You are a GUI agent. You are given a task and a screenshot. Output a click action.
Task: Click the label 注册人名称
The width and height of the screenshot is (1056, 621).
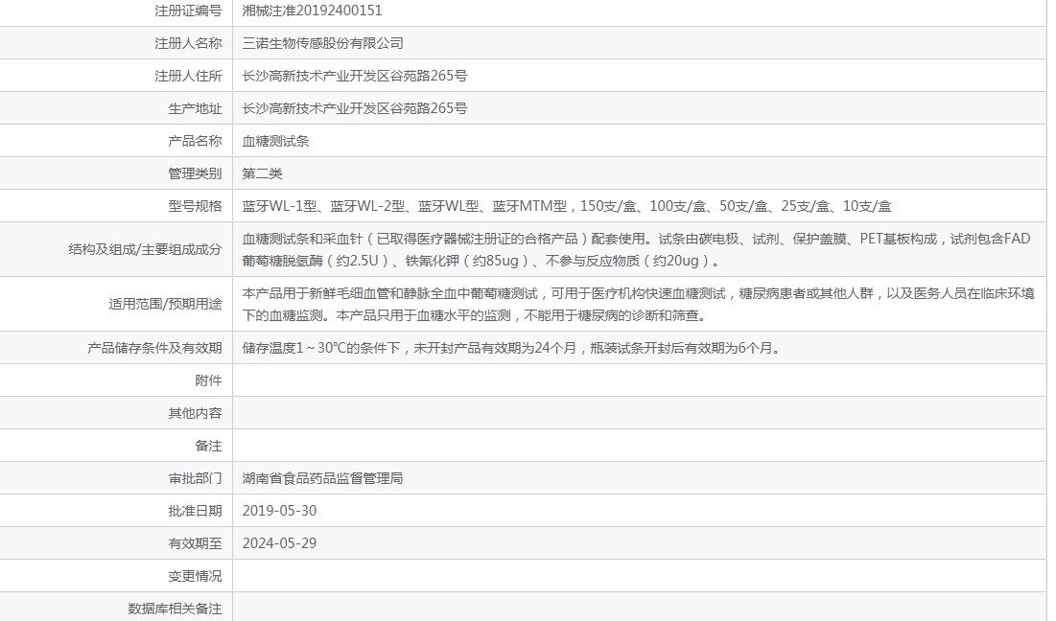[x=188, y=43]
